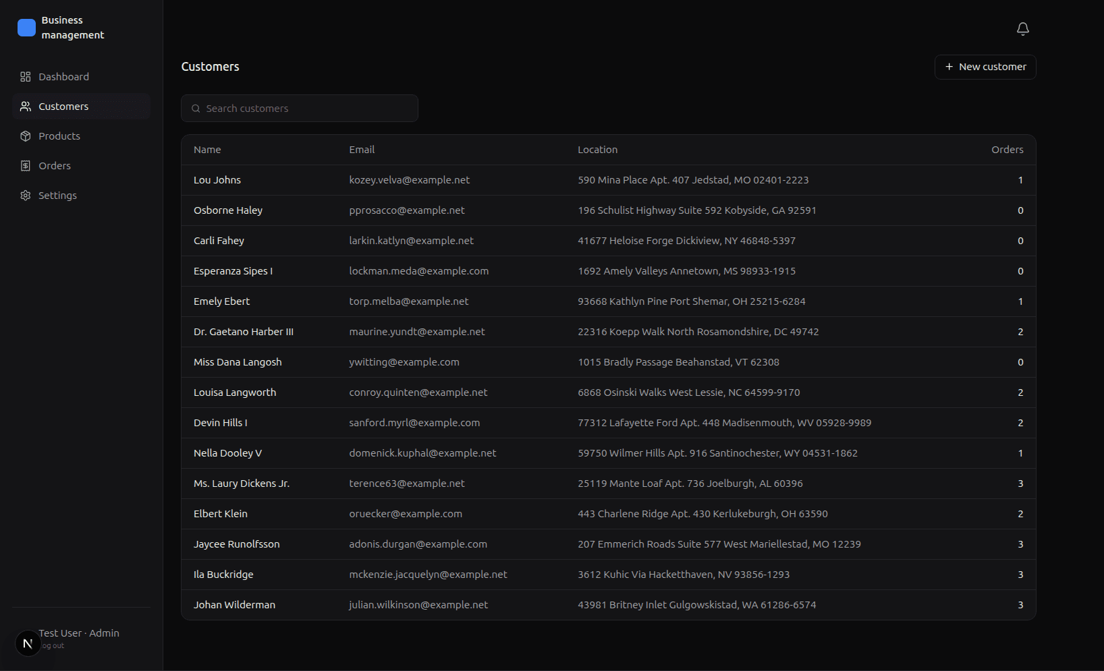The width and height of the screenshot is (1104, 671).
Task: Click email ywitting@example.com
Action: click(x=404, y=362)
